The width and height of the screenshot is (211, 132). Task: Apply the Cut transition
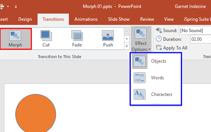(46, 39)
